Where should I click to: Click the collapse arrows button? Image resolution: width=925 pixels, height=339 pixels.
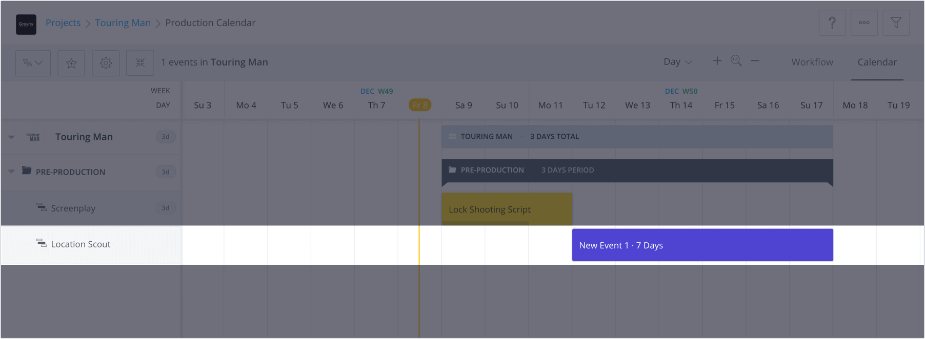coord(140,63)
